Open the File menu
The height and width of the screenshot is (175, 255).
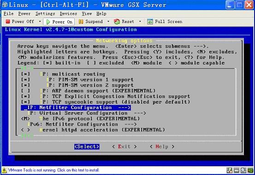pos(9,14)
